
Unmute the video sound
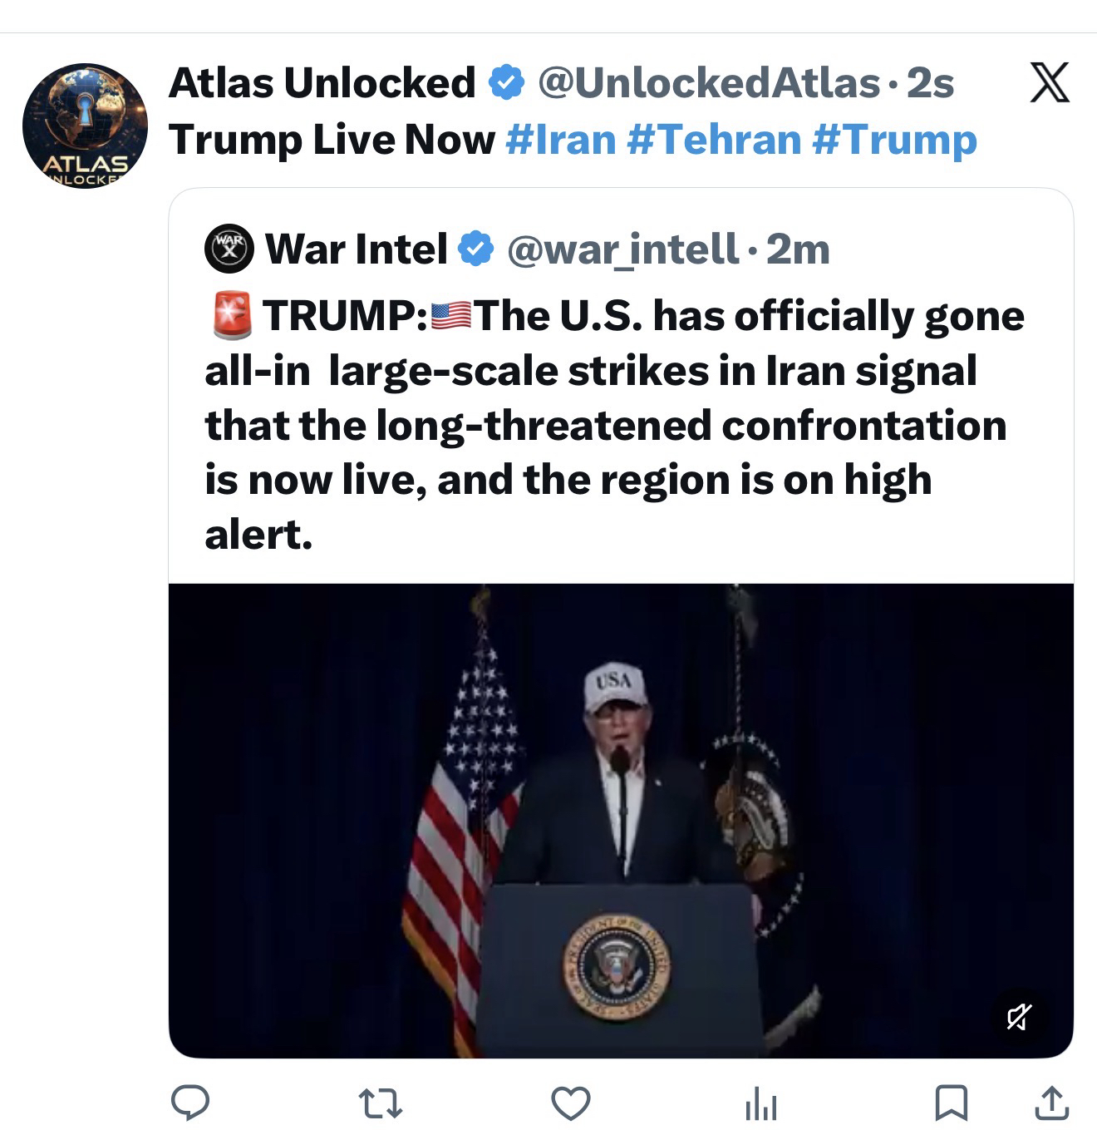1020,1016
